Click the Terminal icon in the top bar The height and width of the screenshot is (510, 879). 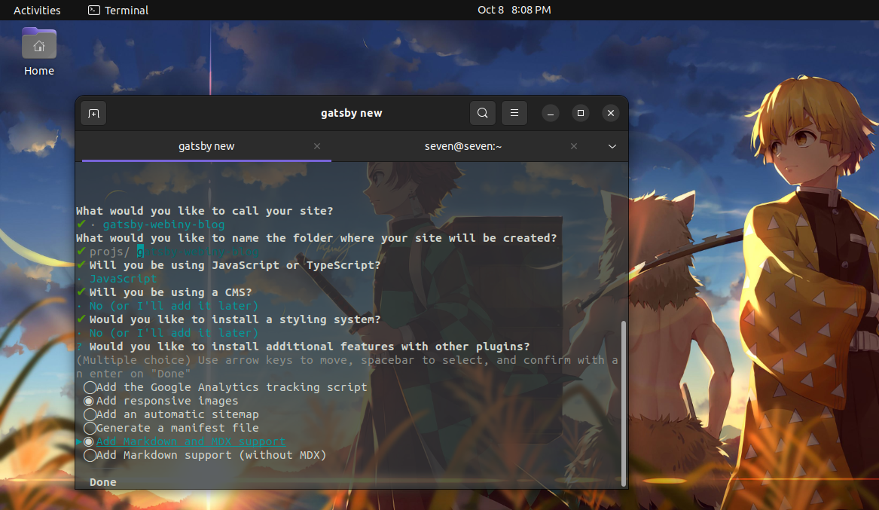click(118, 10)
